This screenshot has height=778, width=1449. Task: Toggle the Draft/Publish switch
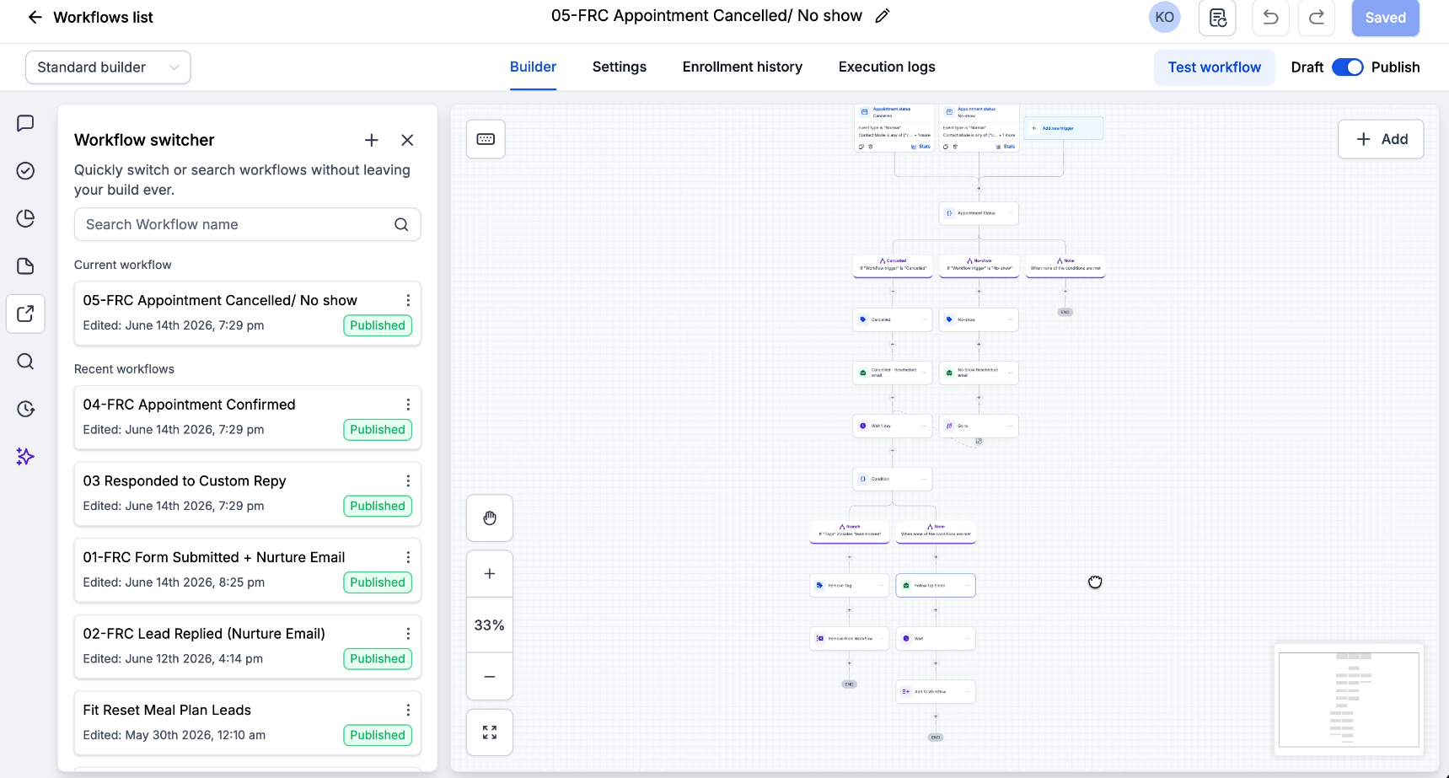(x=1347, y=67)
